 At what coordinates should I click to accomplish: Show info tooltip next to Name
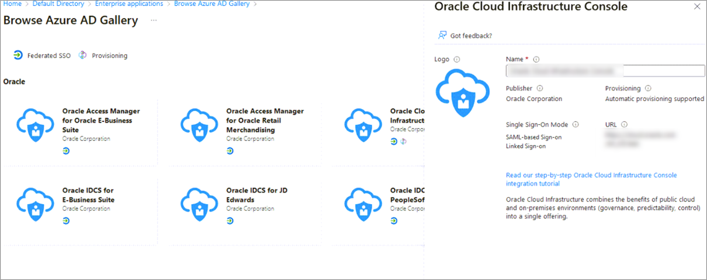tap(536, 59)
